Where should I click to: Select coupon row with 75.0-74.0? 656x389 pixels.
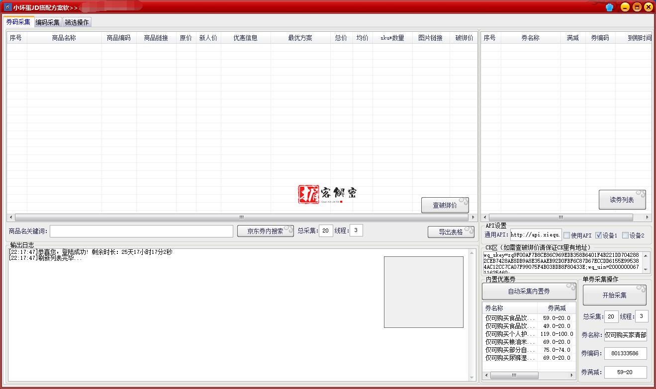529,350
